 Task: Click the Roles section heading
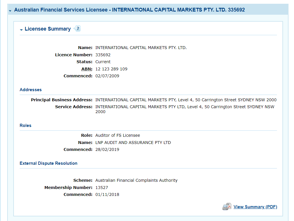(x=25, y=126)
